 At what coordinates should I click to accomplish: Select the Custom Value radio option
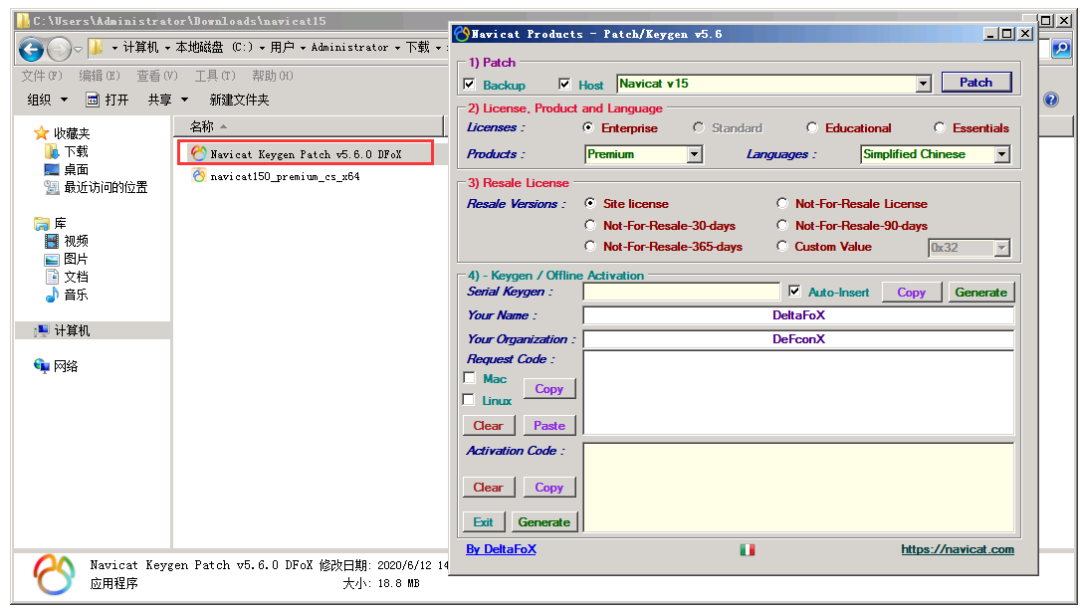[x=782, y=246]
